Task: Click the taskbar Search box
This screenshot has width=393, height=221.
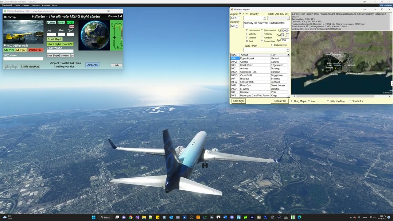Action: [x=105, y=217]
